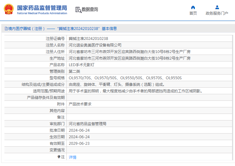Select model specs OL9570/70S row value
The height and width of the screenshot is (166, 235).
pyautogui.click(x=125, y=78)
